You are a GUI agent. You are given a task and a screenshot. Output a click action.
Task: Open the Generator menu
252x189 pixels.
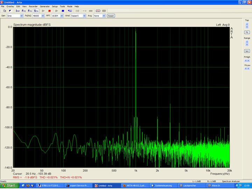(44, 6)
